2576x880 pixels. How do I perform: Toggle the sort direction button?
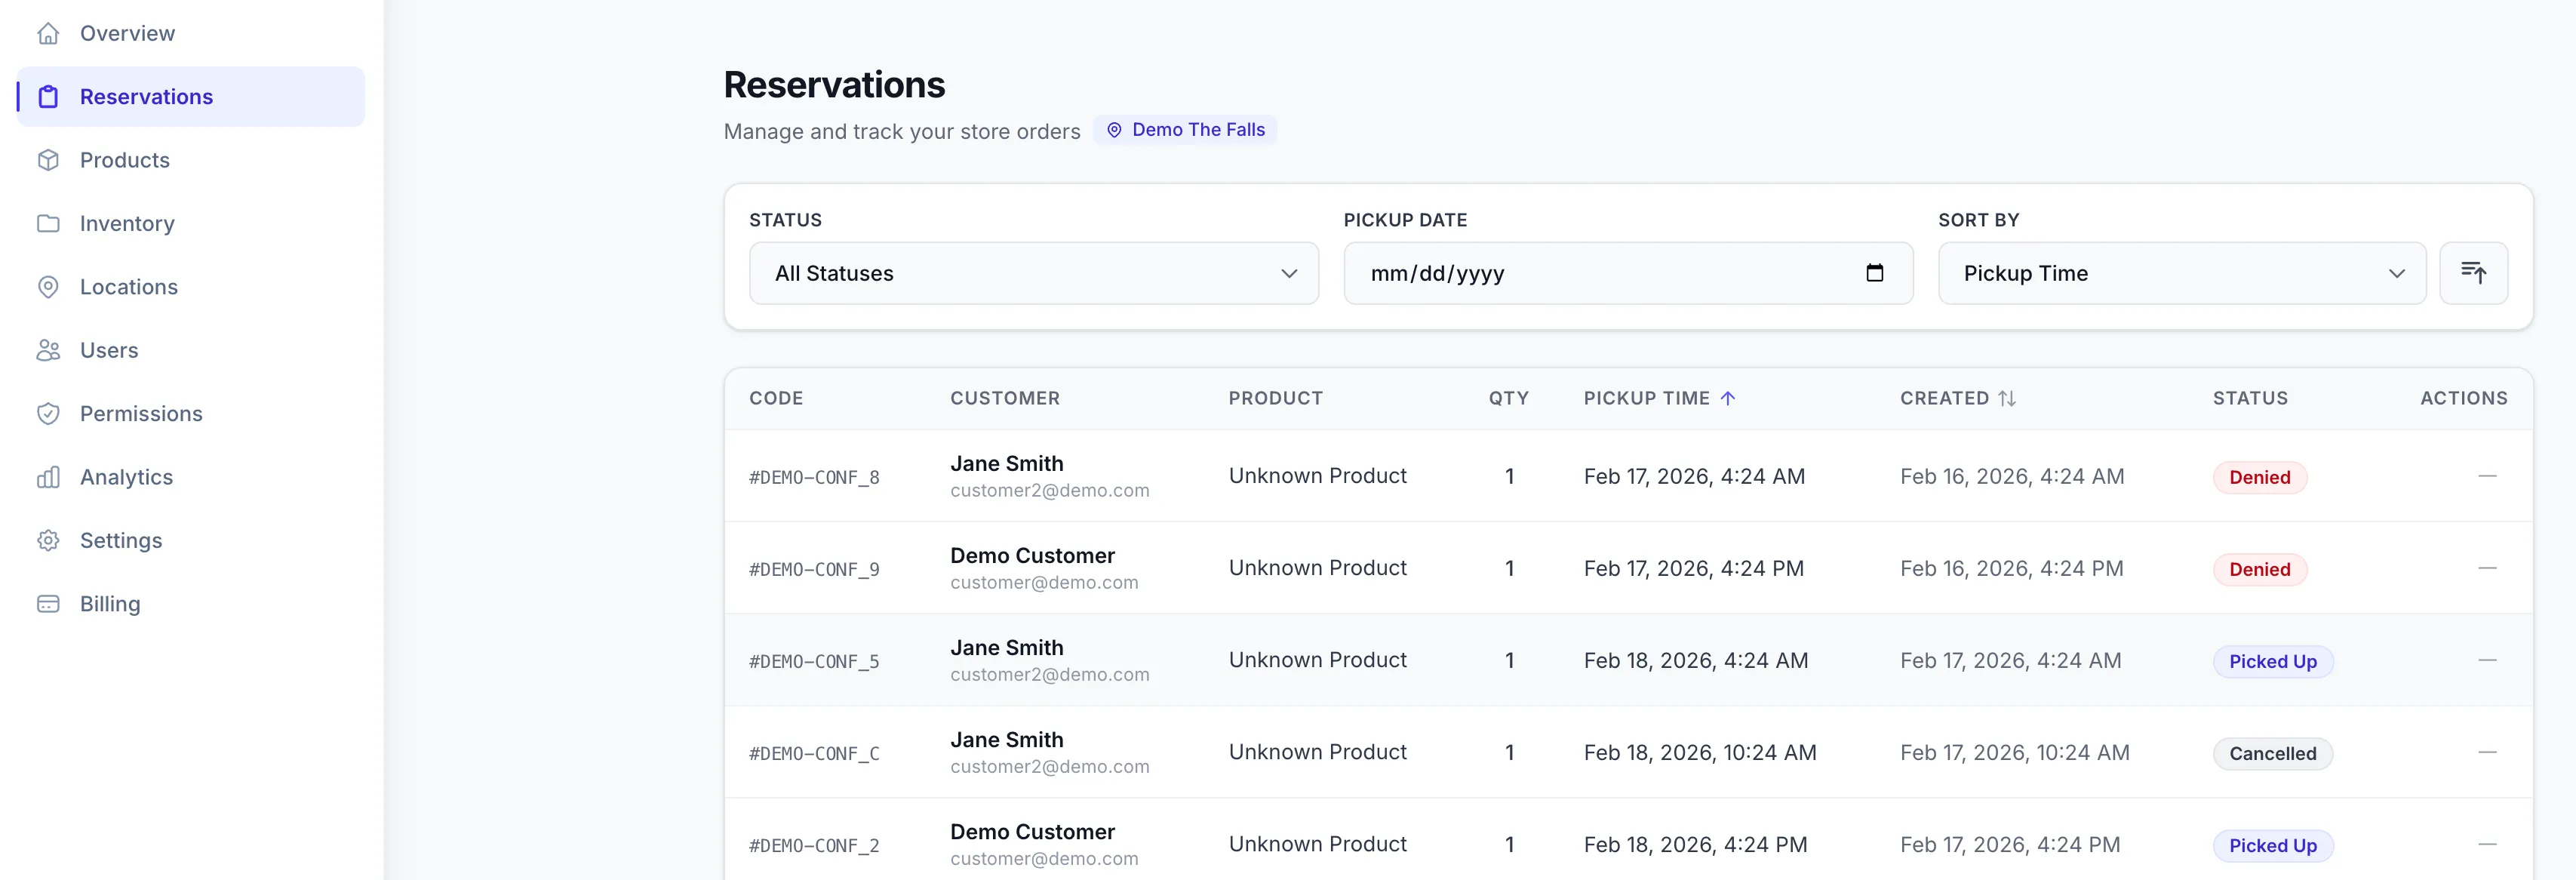pyautogui.click(x=2472, y=273)
